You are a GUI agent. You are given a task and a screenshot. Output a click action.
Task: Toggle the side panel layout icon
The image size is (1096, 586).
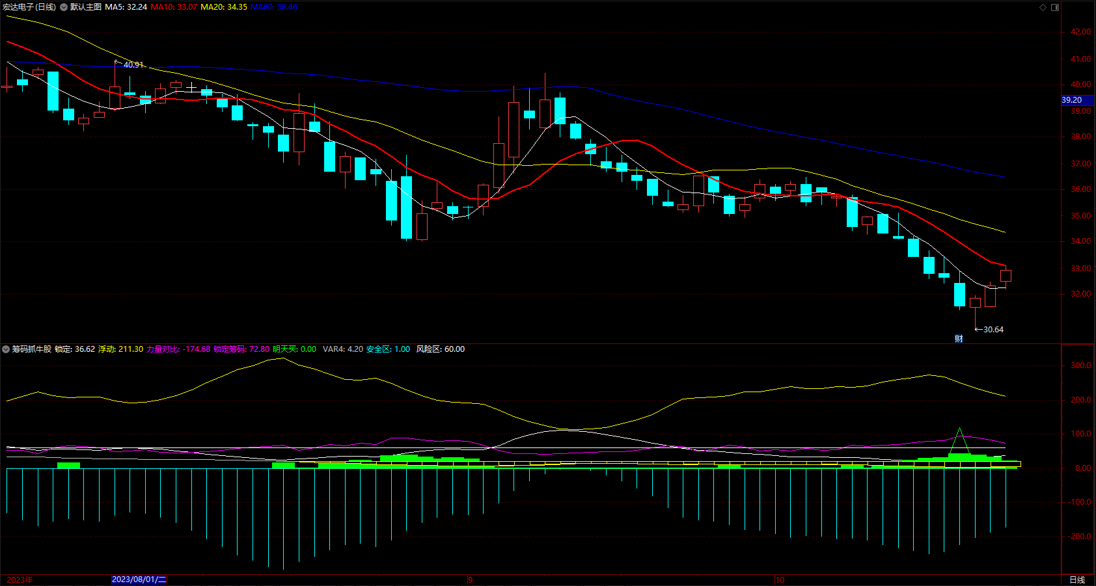pos(1055,7)
